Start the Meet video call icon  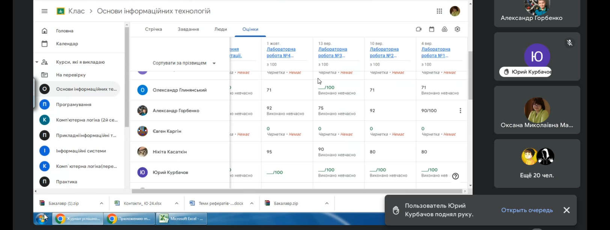coord(419,29)
